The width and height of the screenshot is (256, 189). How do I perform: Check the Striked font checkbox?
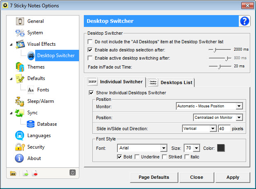(164, 157)
